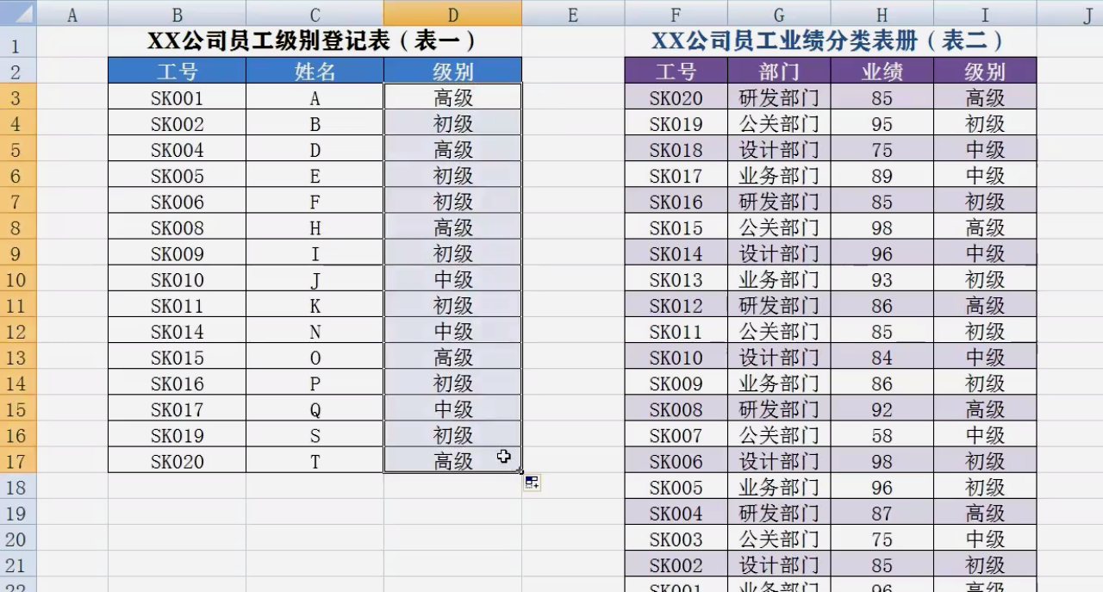Select the 级别 header cell in 表一

point(452,72)
